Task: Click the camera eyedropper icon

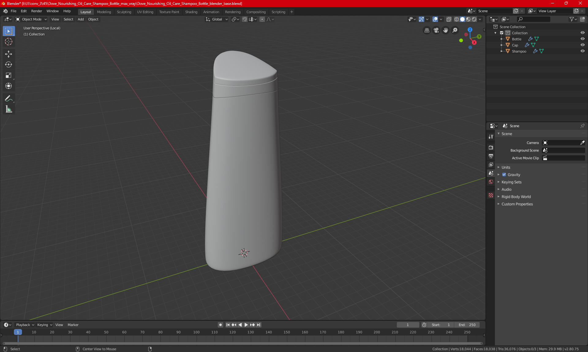Action: [x=582, y=143]
